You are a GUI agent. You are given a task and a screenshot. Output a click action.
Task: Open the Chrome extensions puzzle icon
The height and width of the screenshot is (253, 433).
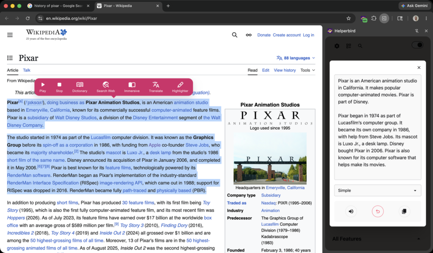[x=374, y=19]
